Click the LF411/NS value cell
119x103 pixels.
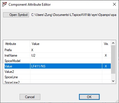pyautogui.click(x=66, y=66)
